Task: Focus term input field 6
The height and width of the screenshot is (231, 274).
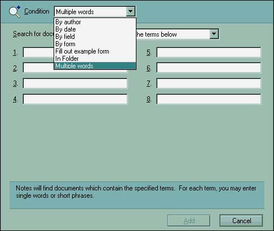Action: tap(209, 68)
